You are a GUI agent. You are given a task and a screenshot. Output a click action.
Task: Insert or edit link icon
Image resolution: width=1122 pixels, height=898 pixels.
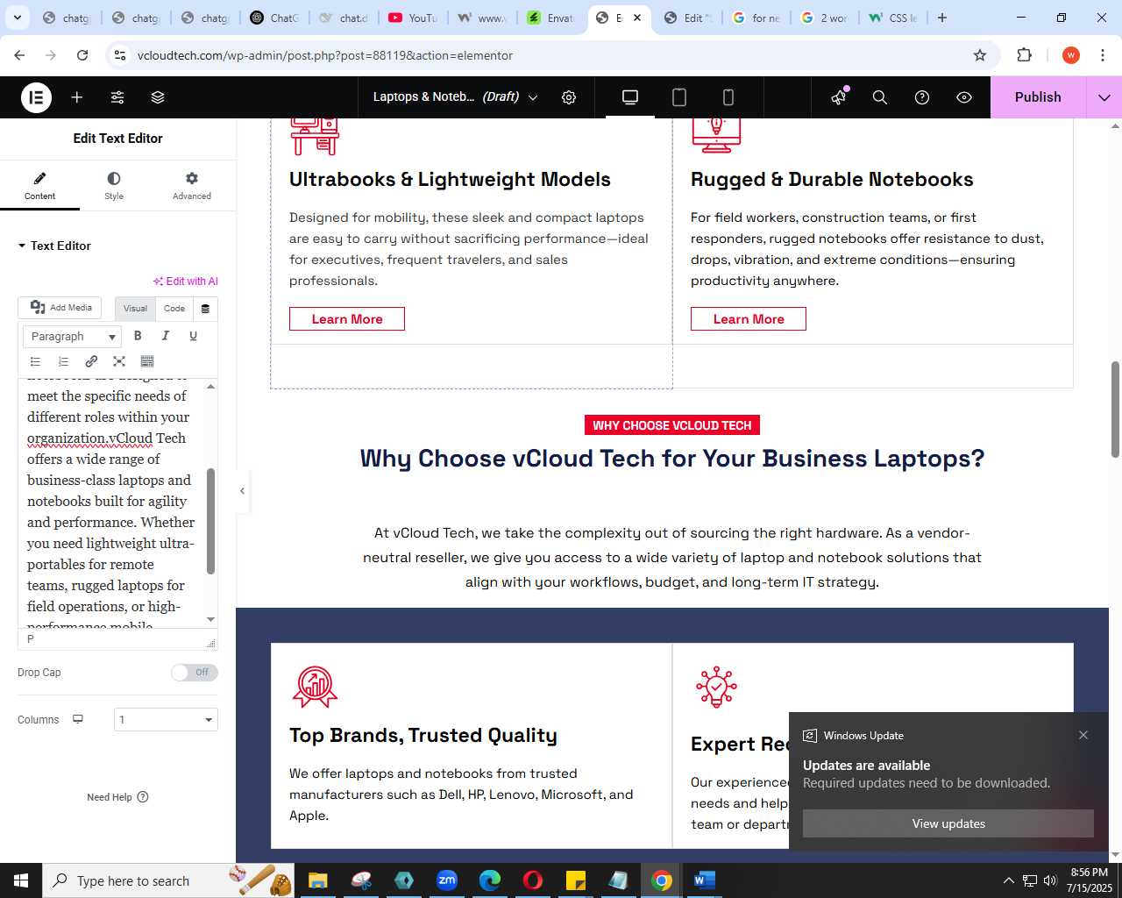pyautogui.click(x=91, y=361)
